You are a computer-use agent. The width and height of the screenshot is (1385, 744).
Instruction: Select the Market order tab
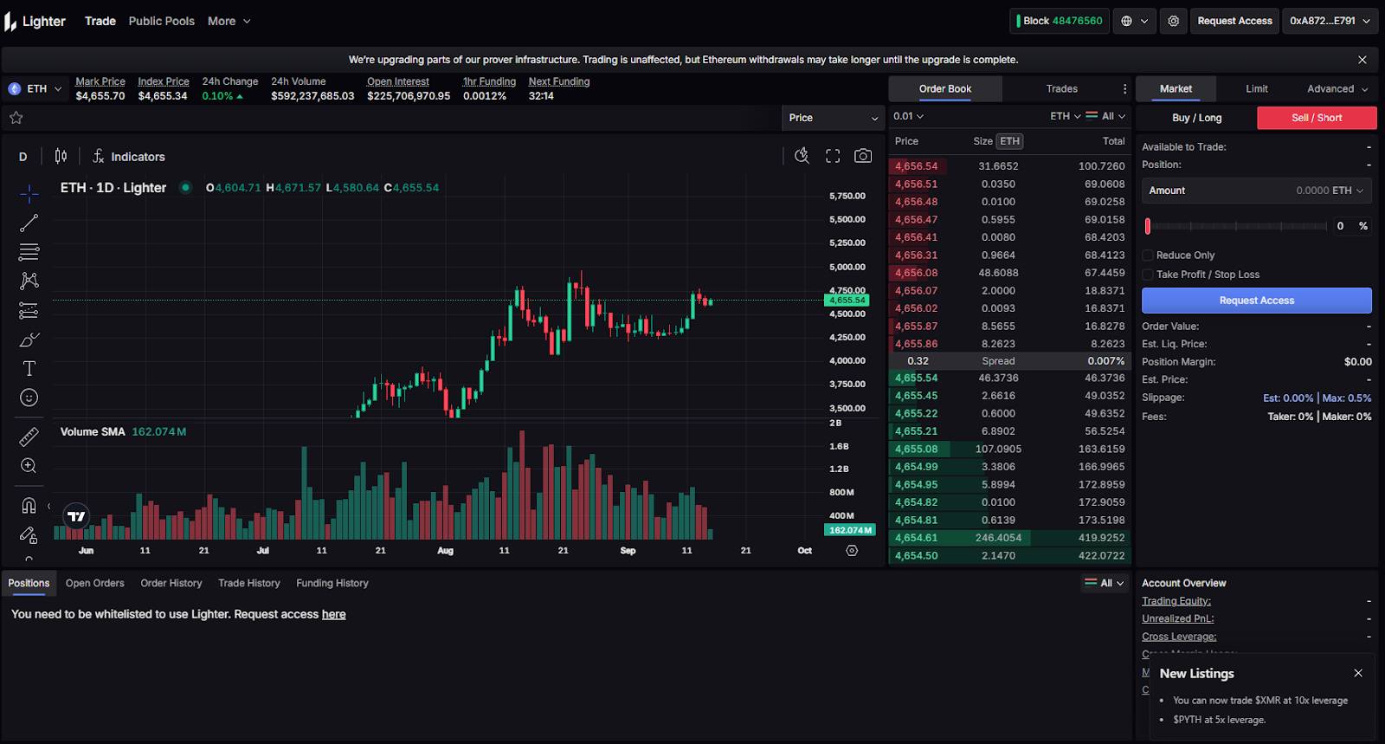(1176, 89)
